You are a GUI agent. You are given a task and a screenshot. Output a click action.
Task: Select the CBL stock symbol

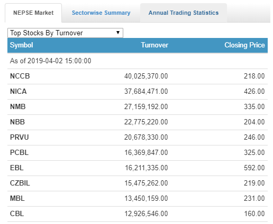[17, 213]
